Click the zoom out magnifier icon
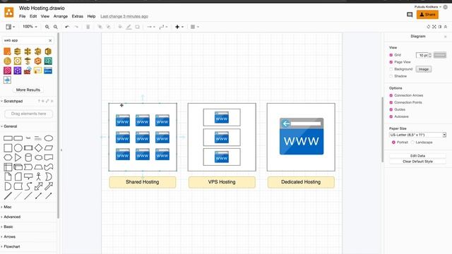This screenshot has height=254, width=452. click(x=55, y=27)
